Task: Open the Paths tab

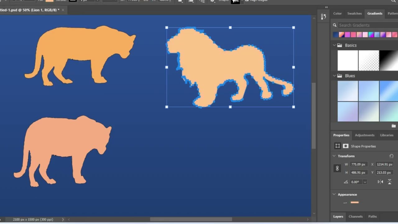Action: click(373, 217)
